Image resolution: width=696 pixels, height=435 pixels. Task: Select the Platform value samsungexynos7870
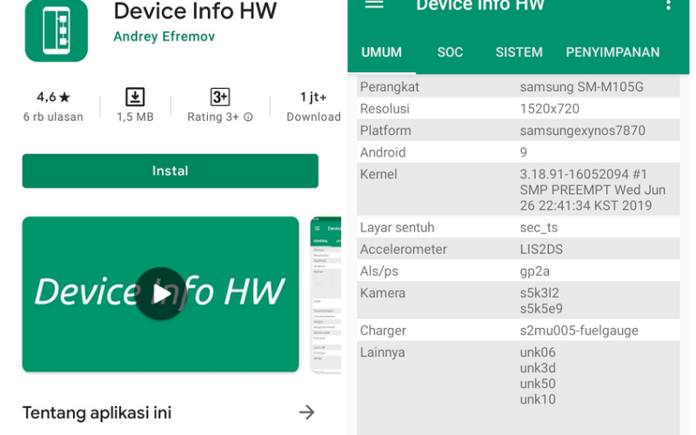click(x=582, y=130)
